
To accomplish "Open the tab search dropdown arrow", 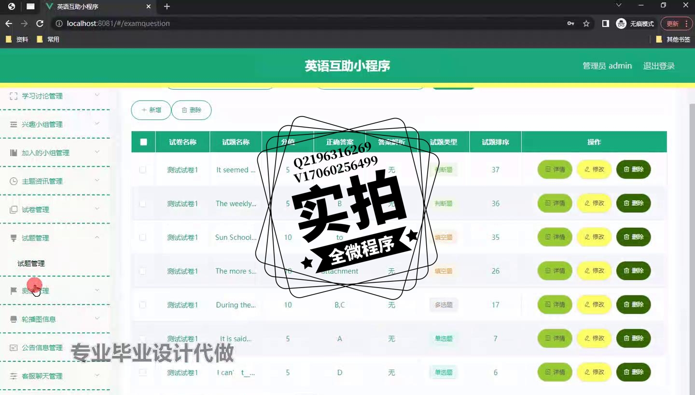I will pyautogui.click(x=619, y=5).
